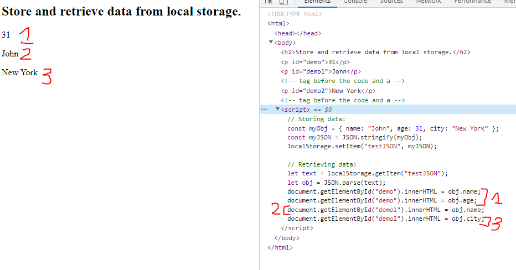Click the closing script tag
This screenshot has width=516, height=270.
pos(297,228)
